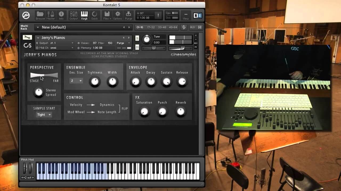Show the Info pane

click(x=61, y=15)
